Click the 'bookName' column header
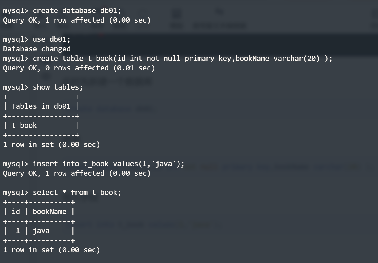Viewport: 378px width, 263px height. [50, 212]
